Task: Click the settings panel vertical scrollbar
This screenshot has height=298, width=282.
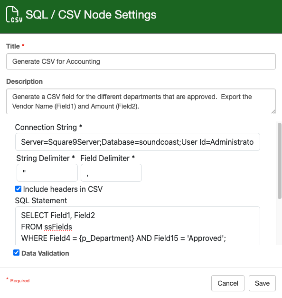Action: (279, 161)
